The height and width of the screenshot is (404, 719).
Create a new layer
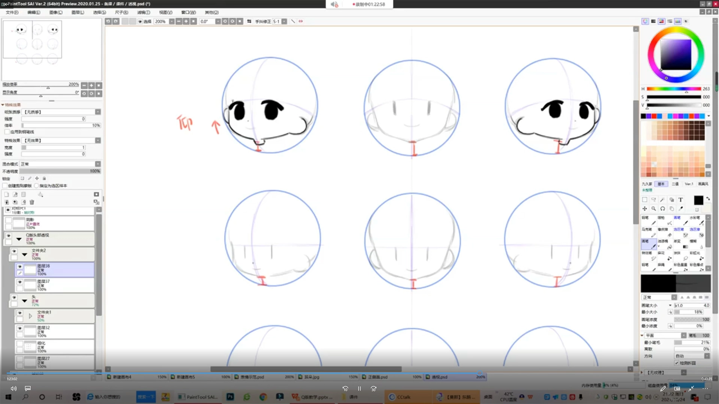pos(6,195)
